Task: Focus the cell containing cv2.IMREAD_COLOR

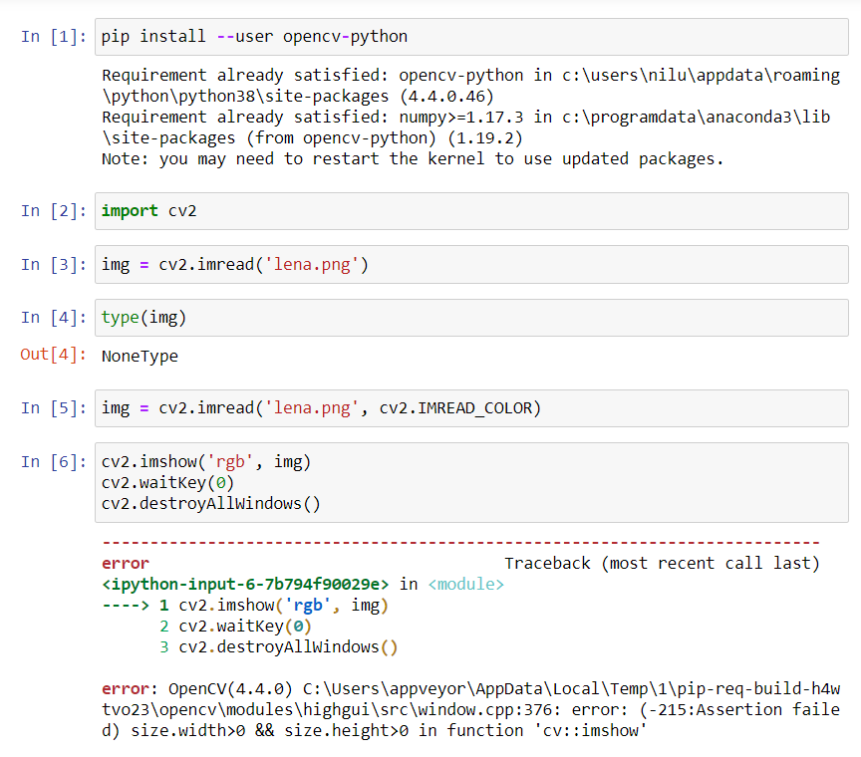Action: (x=471, y=408)
